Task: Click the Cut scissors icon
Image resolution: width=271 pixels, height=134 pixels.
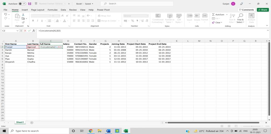Action: click(x=23, y=15)
